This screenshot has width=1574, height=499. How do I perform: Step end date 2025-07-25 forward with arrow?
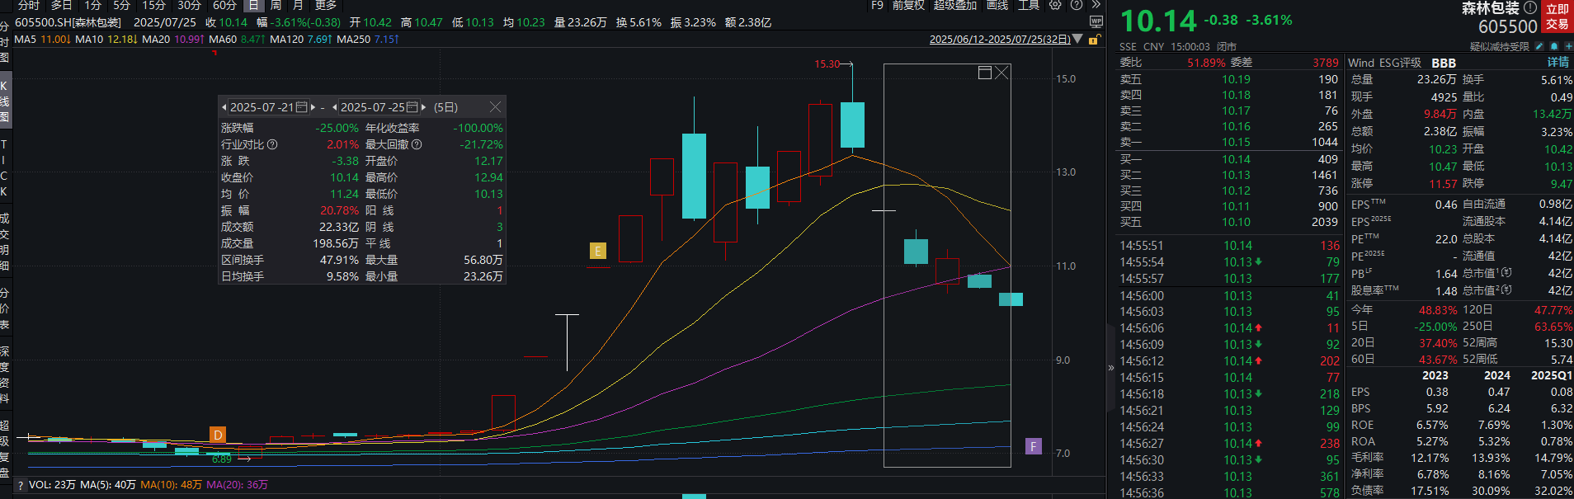pos(424,107)
